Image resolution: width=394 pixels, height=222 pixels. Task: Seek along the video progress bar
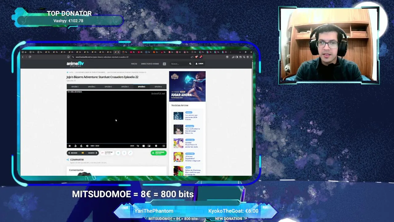(116, 144)
